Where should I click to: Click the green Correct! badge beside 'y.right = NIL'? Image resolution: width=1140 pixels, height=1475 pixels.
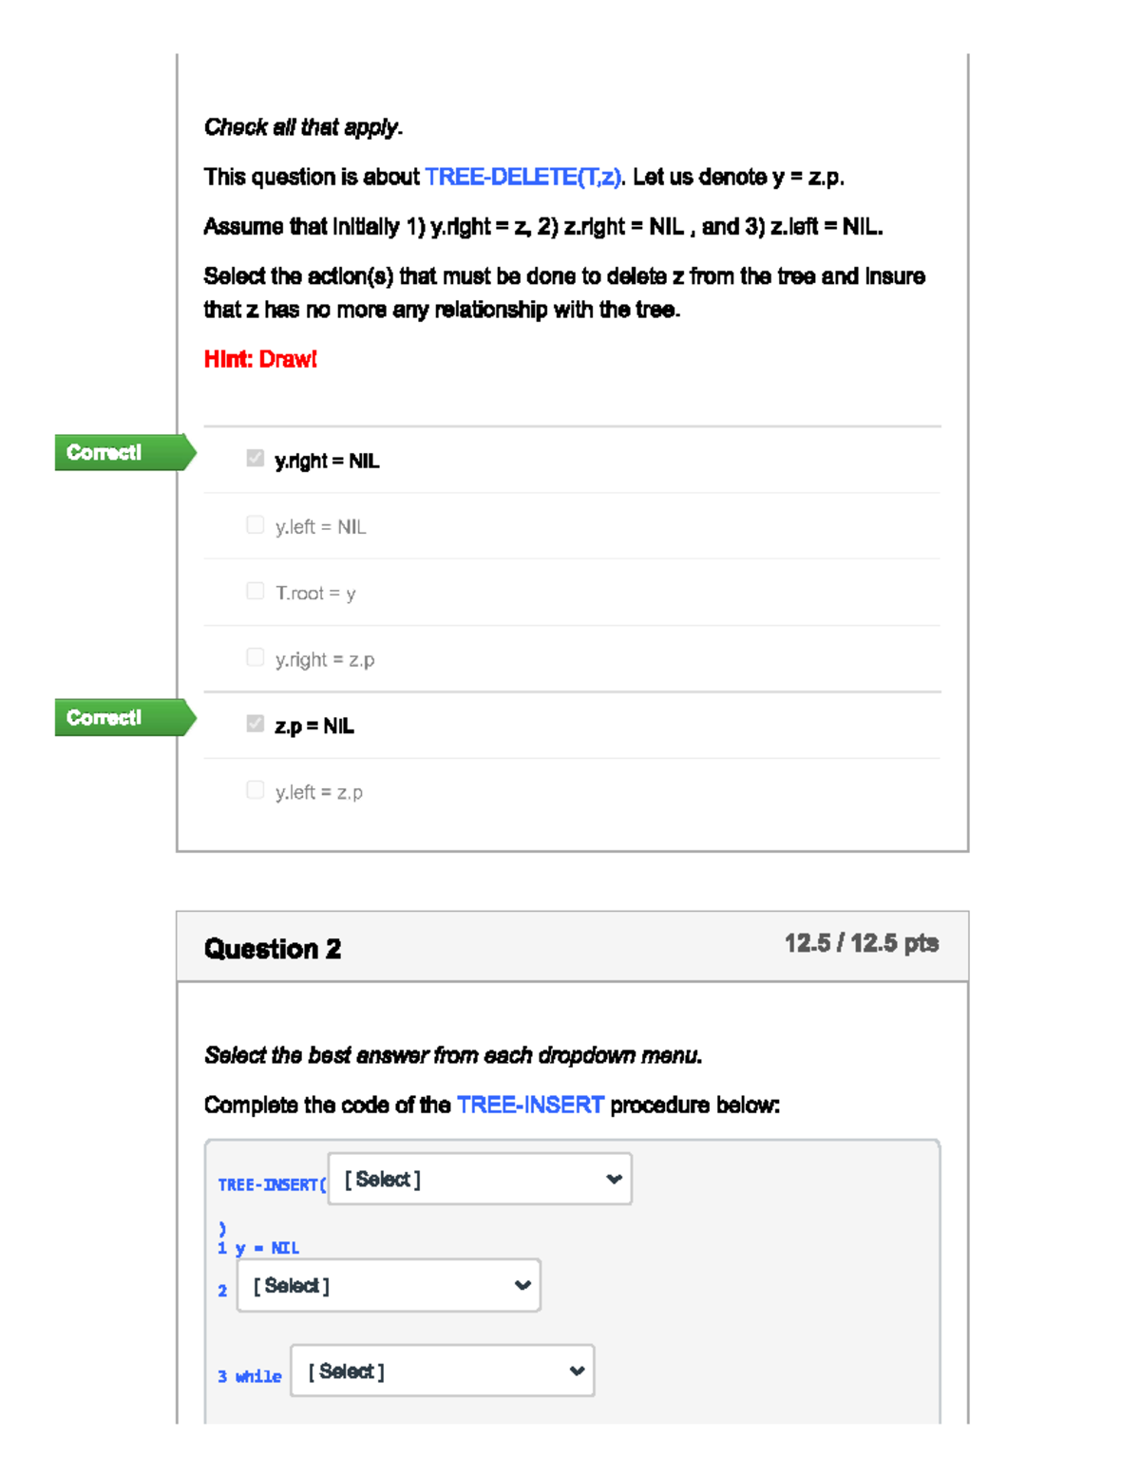click(x=104, y=452)
